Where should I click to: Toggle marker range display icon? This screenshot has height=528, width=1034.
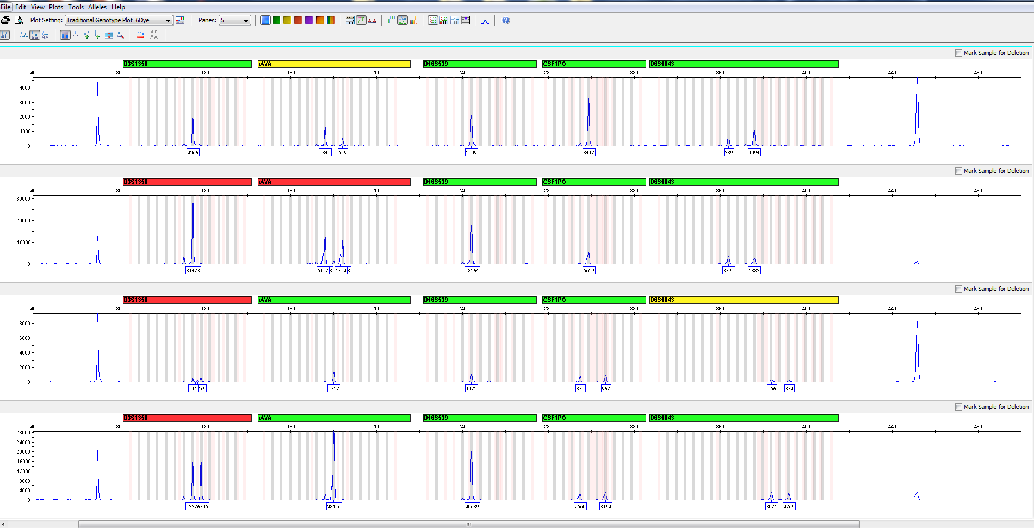(x=361, y=20)
